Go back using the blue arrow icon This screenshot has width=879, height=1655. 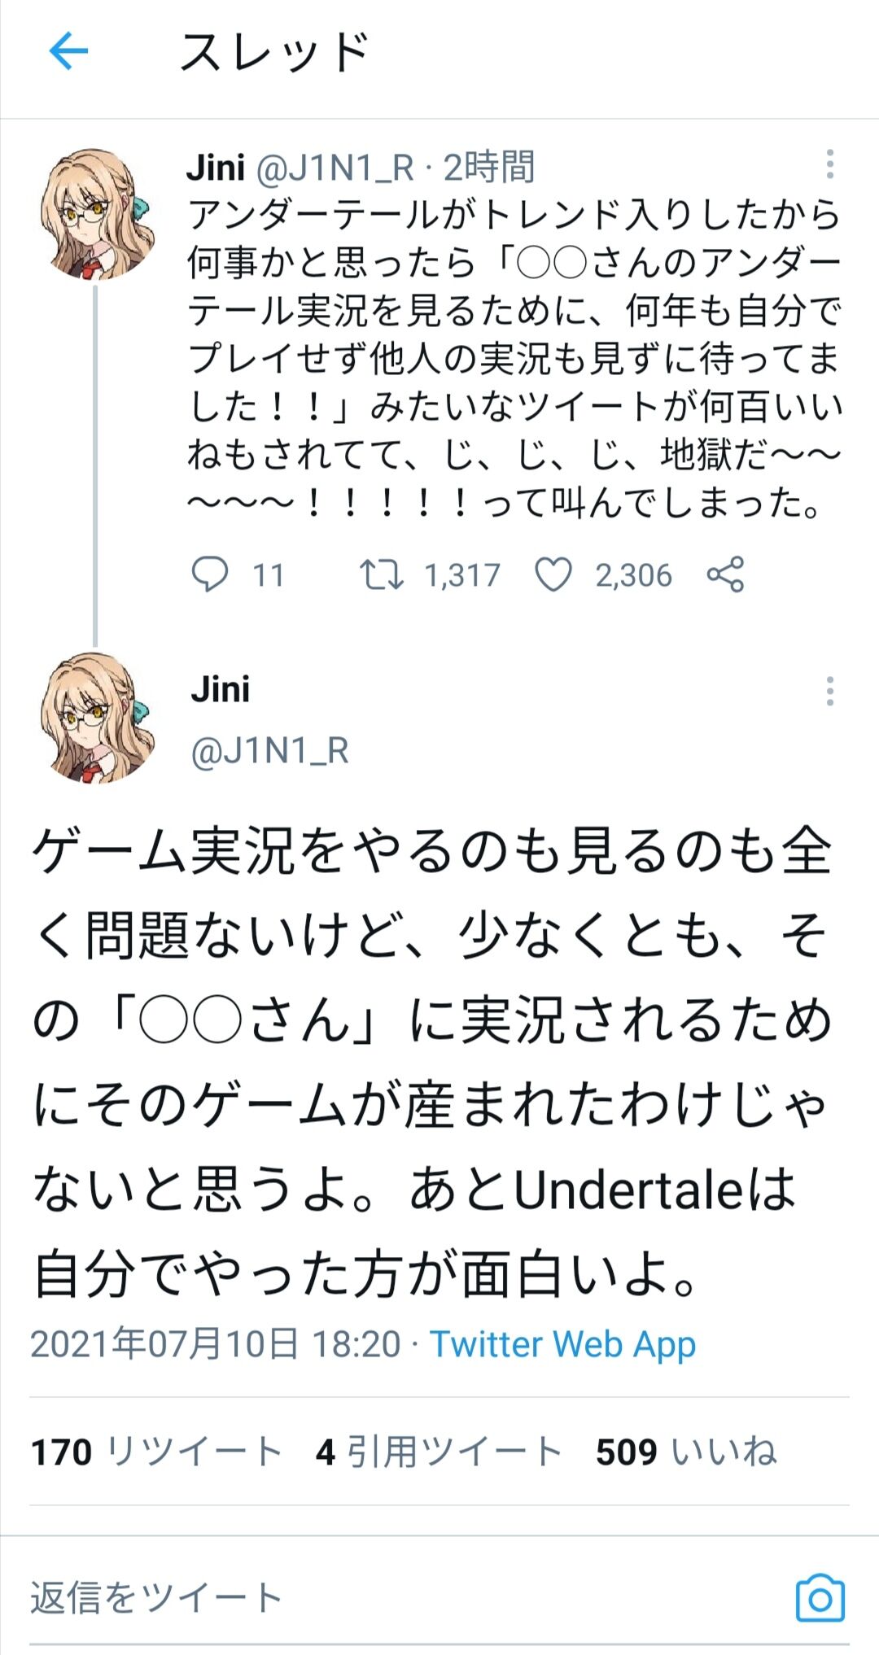click(68, 51)
